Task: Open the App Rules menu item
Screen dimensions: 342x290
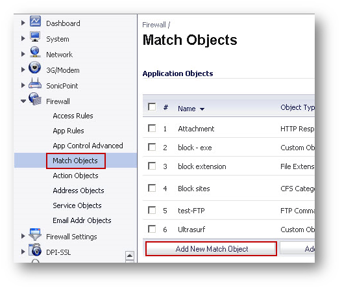Action: (68, 131)
